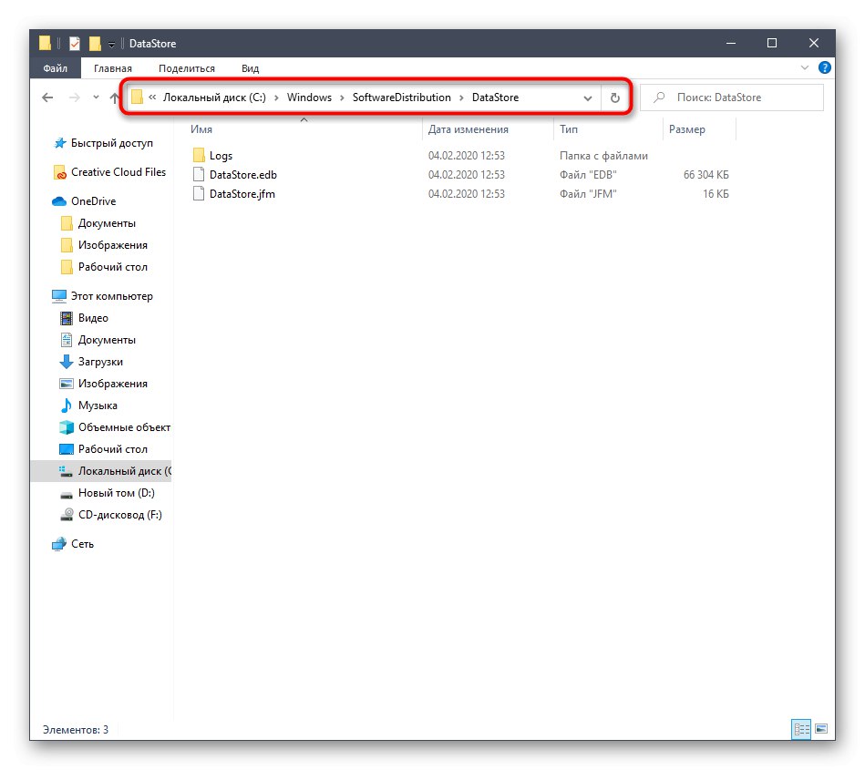Viewport: 865px width, 770px height.
Task: Open Новый том (D:) drive
Action: 116,493
